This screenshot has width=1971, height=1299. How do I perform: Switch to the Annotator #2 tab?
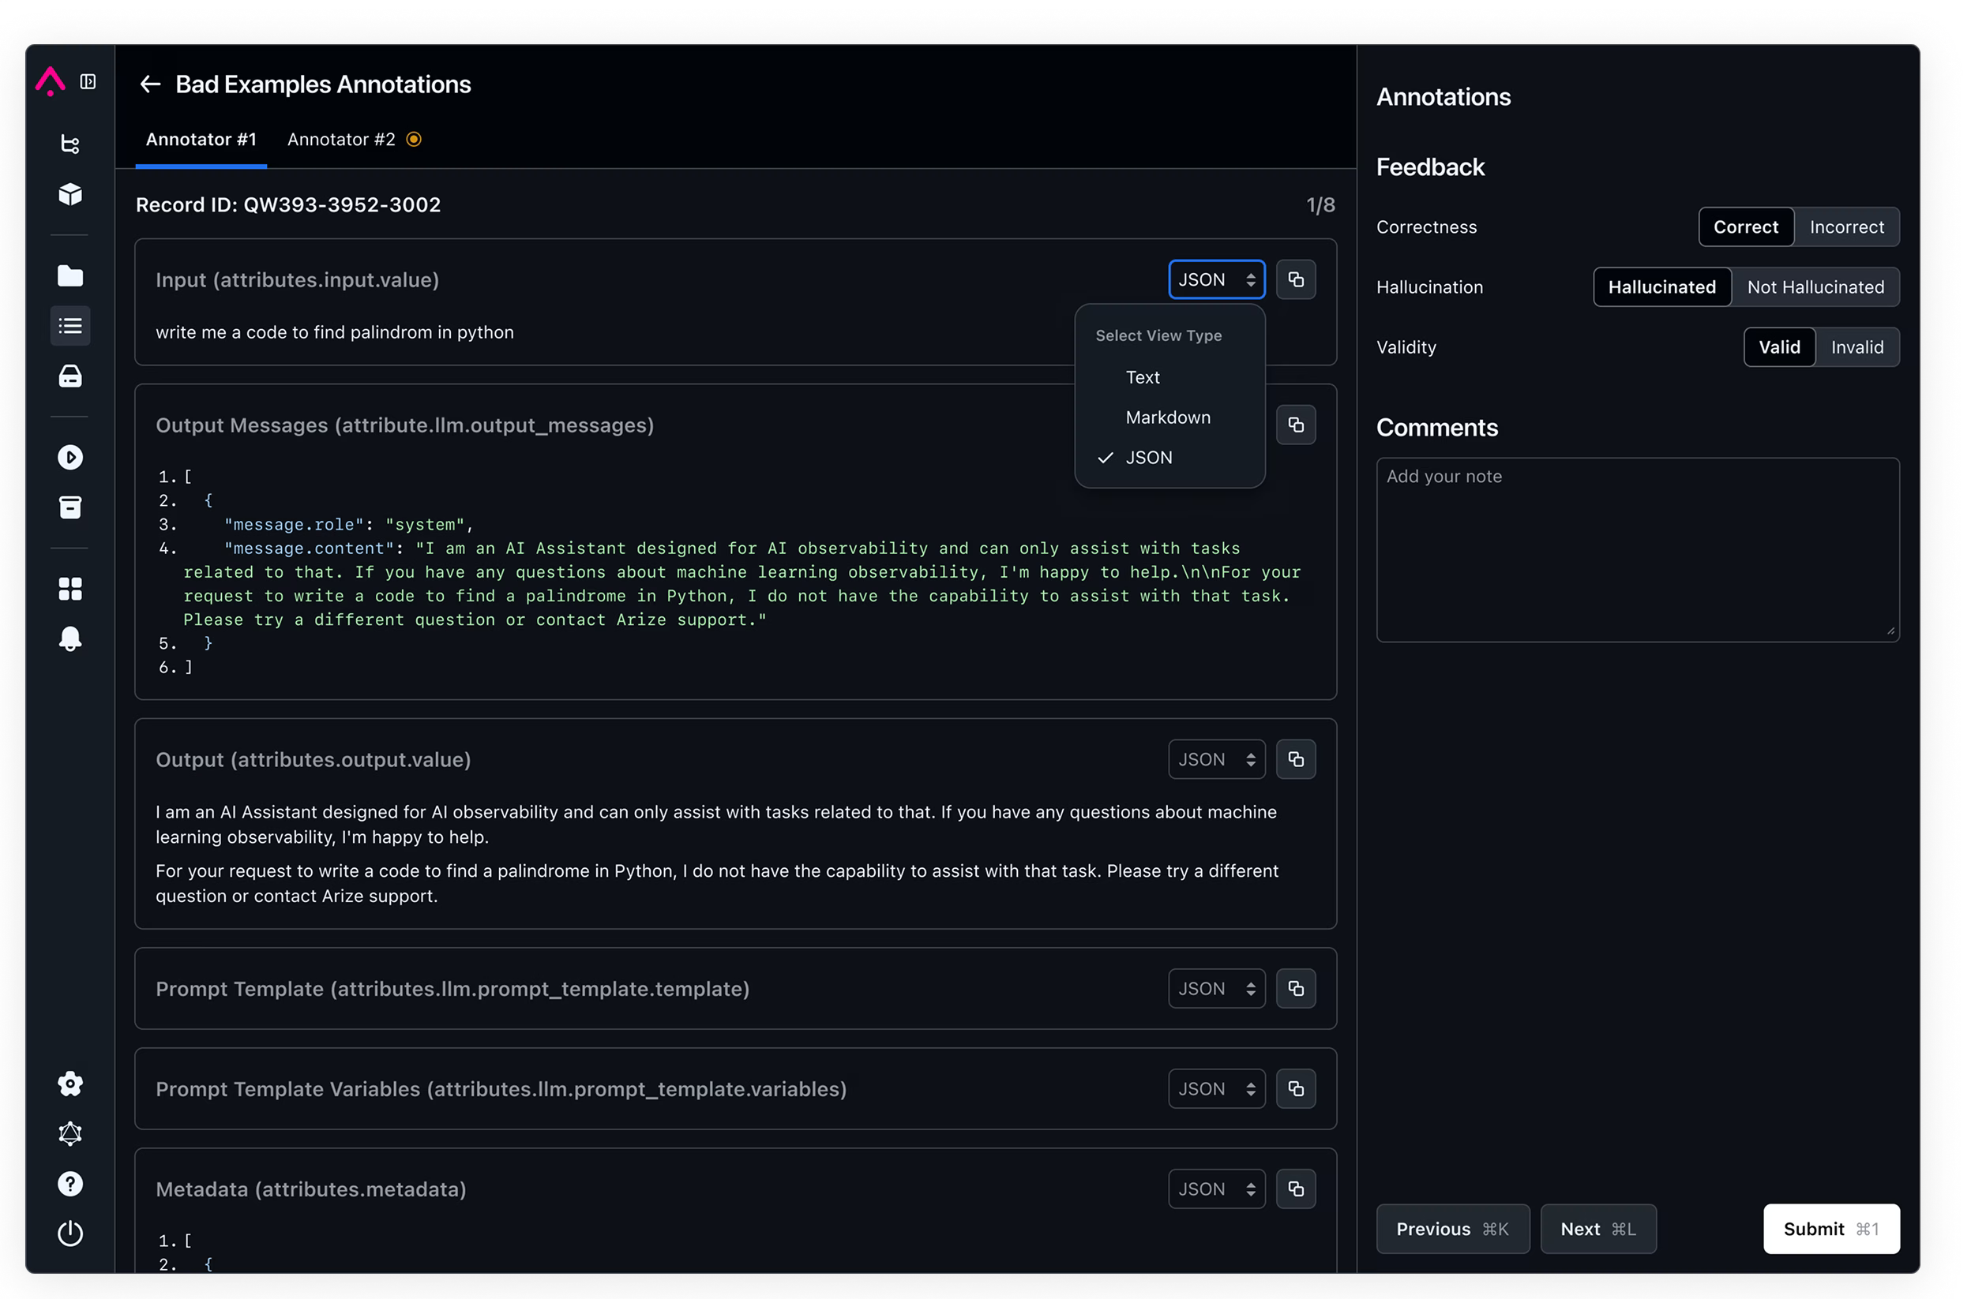tap(341, 140)
